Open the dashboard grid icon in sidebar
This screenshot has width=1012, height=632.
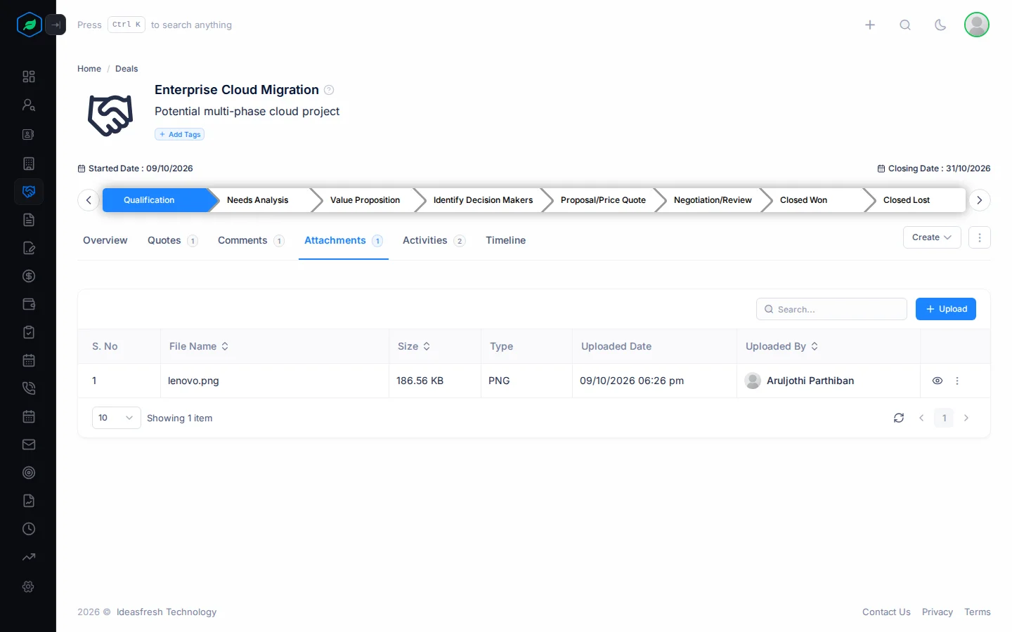(x=29, y=77)
